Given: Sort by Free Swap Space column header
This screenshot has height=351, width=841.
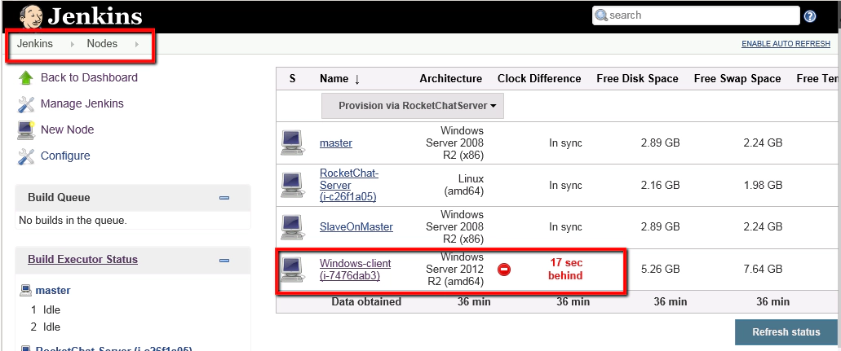Looking at the screenshot, I should 737,79.
